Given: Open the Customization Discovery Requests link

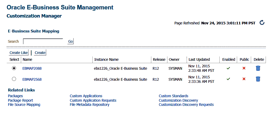Looking at the screenshot, I should [186, 105].
